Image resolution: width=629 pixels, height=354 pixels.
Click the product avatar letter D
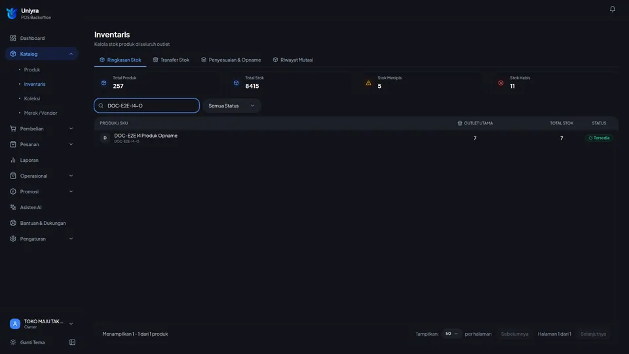coord(105,138)
